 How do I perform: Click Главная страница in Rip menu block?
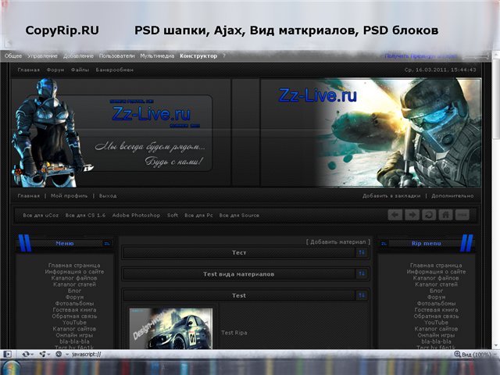tap(436, 266)
